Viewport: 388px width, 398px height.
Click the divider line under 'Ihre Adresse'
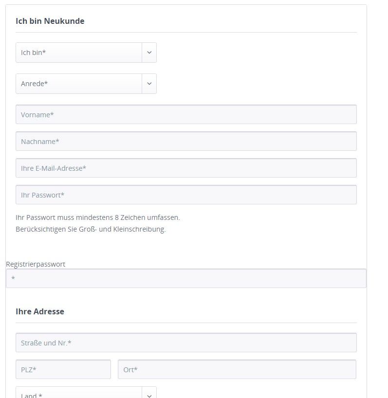coord(186,323)
